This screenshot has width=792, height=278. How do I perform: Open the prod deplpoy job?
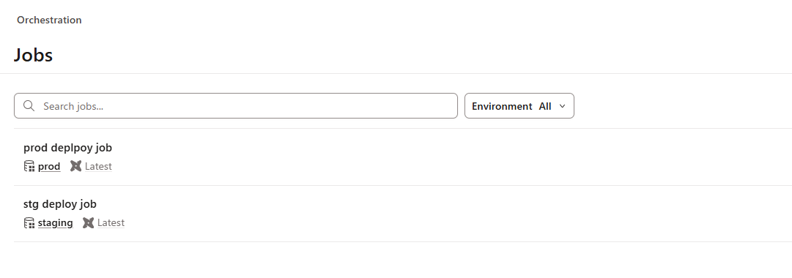coord(67,148)
